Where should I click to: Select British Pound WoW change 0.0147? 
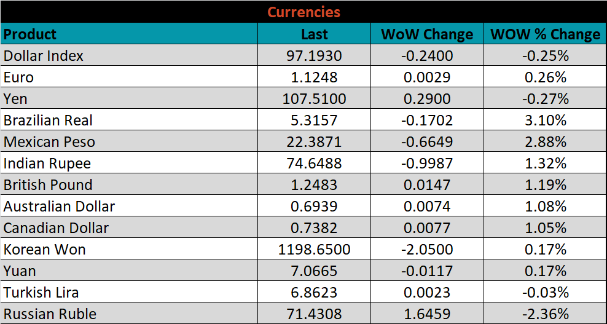click(x=427, y=185)
